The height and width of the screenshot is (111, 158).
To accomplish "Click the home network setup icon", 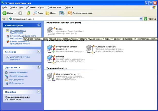I will coord(8,36).
